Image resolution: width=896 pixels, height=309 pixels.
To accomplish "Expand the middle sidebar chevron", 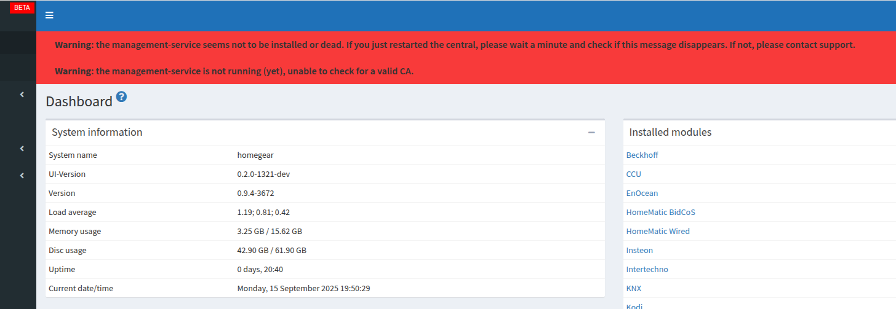I will pos(22,148).
